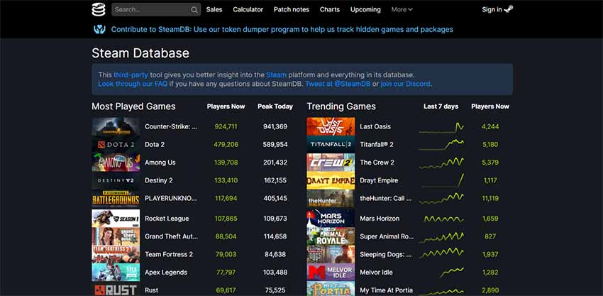Click the Rocket League game name
This screenshot has width=603, height=296.
click(x=167, y=219)
